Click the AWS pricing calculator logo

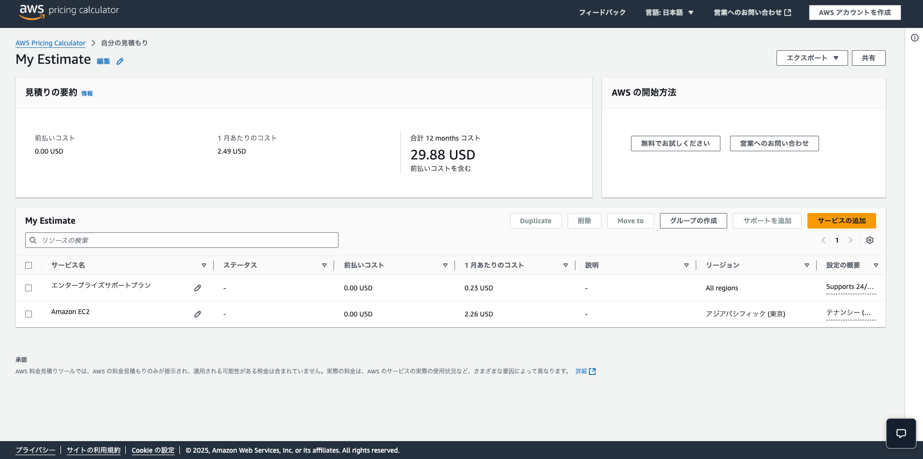point(69,12)
